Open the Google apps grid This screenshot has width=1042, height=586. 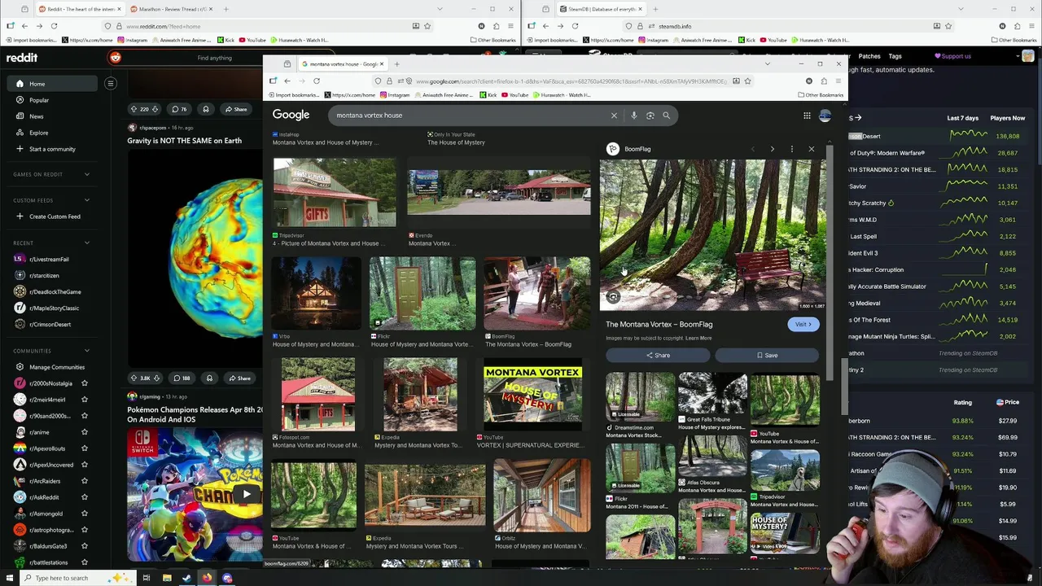click(x=807, y=116)
